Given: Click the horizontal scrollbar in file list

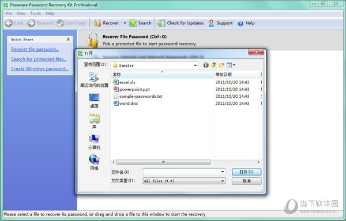Looking at the screenshot, I should (163, 162).
